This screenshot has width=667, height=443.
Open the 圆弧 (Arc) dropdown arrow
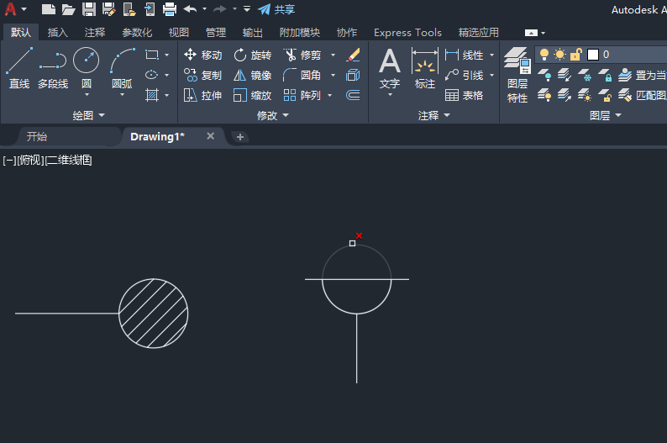pyautogui.click(x=122, y=95)
